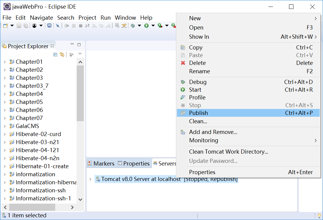The height and width of the screenshot is (220, 323).
Task: Click Collapse All in Project Explorer
Action: point(55,54)
